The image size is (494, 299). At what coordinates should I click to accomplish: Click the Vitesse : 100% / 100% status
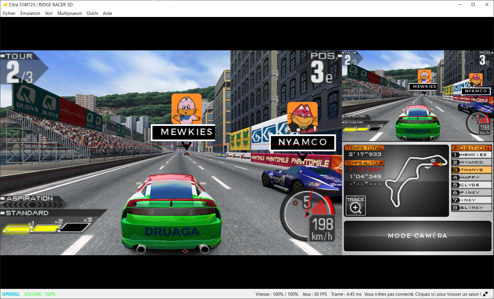coord(277,294)
